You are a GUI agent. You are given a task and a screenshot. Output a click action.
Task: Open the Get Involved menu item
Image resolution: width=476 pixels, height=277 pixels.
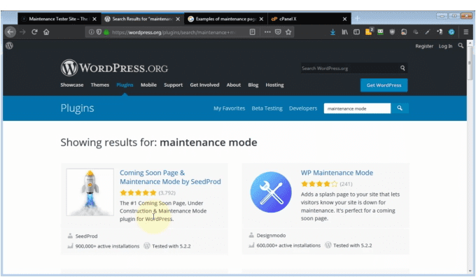pos(204,85)
